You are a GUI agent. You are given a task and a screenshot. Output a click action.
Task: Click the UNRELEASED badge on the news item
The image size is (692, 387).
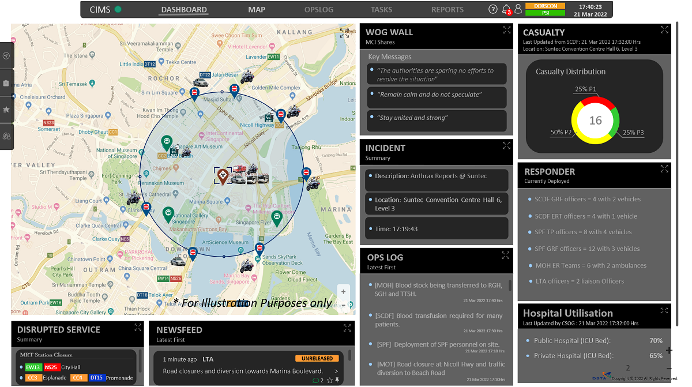317,358
